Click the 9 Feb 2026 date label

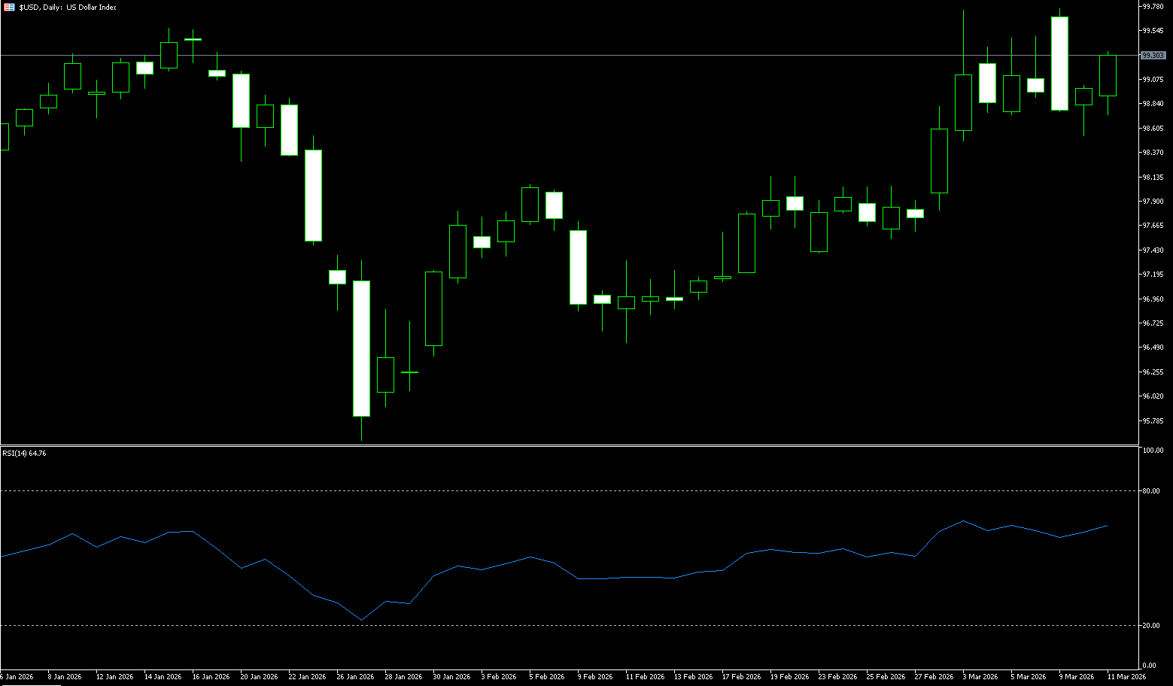coord(596,677)
